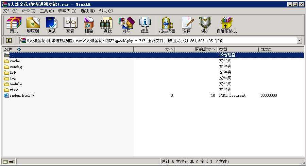This screenshot has width=306, height=166.
Task: Open the 工具 (Tools) menu
Action: pyautogui.click(x=47, y=11)
